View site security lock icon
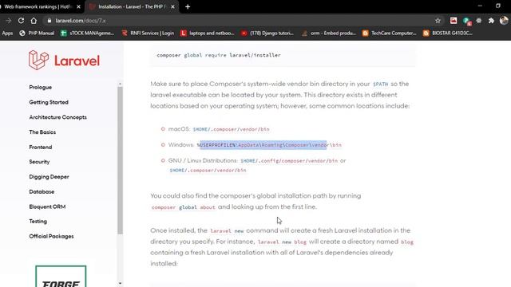 [x=50, y=21]
